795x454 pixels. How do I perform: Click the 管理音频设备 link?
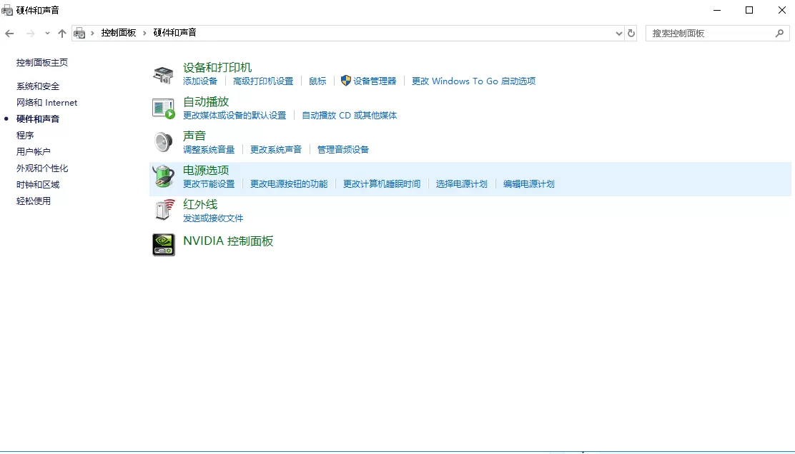(343, 150)
